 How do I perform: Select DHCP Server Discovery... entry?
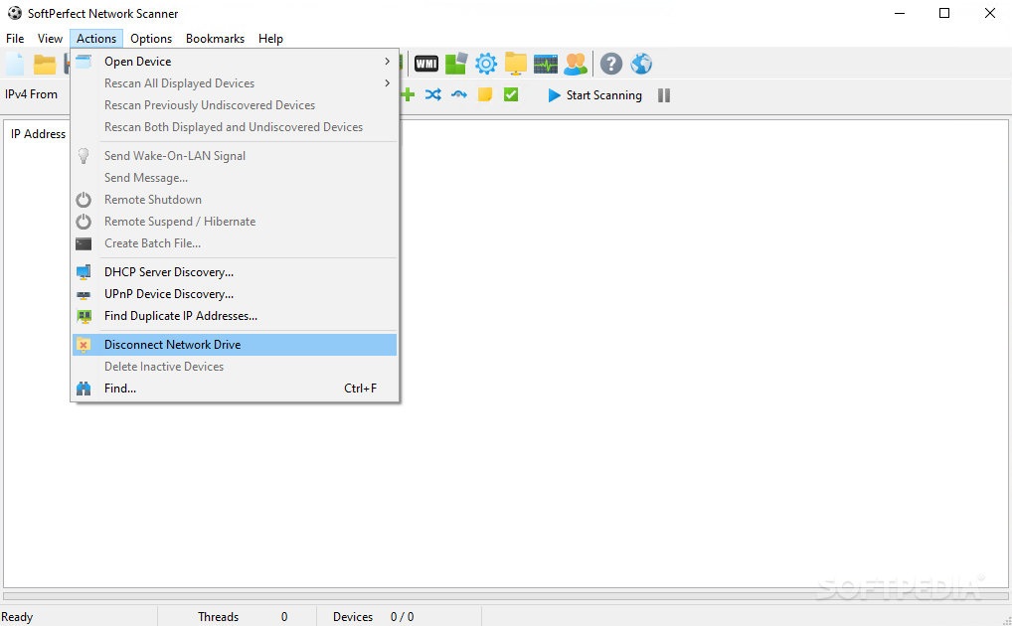coord(235,272)
